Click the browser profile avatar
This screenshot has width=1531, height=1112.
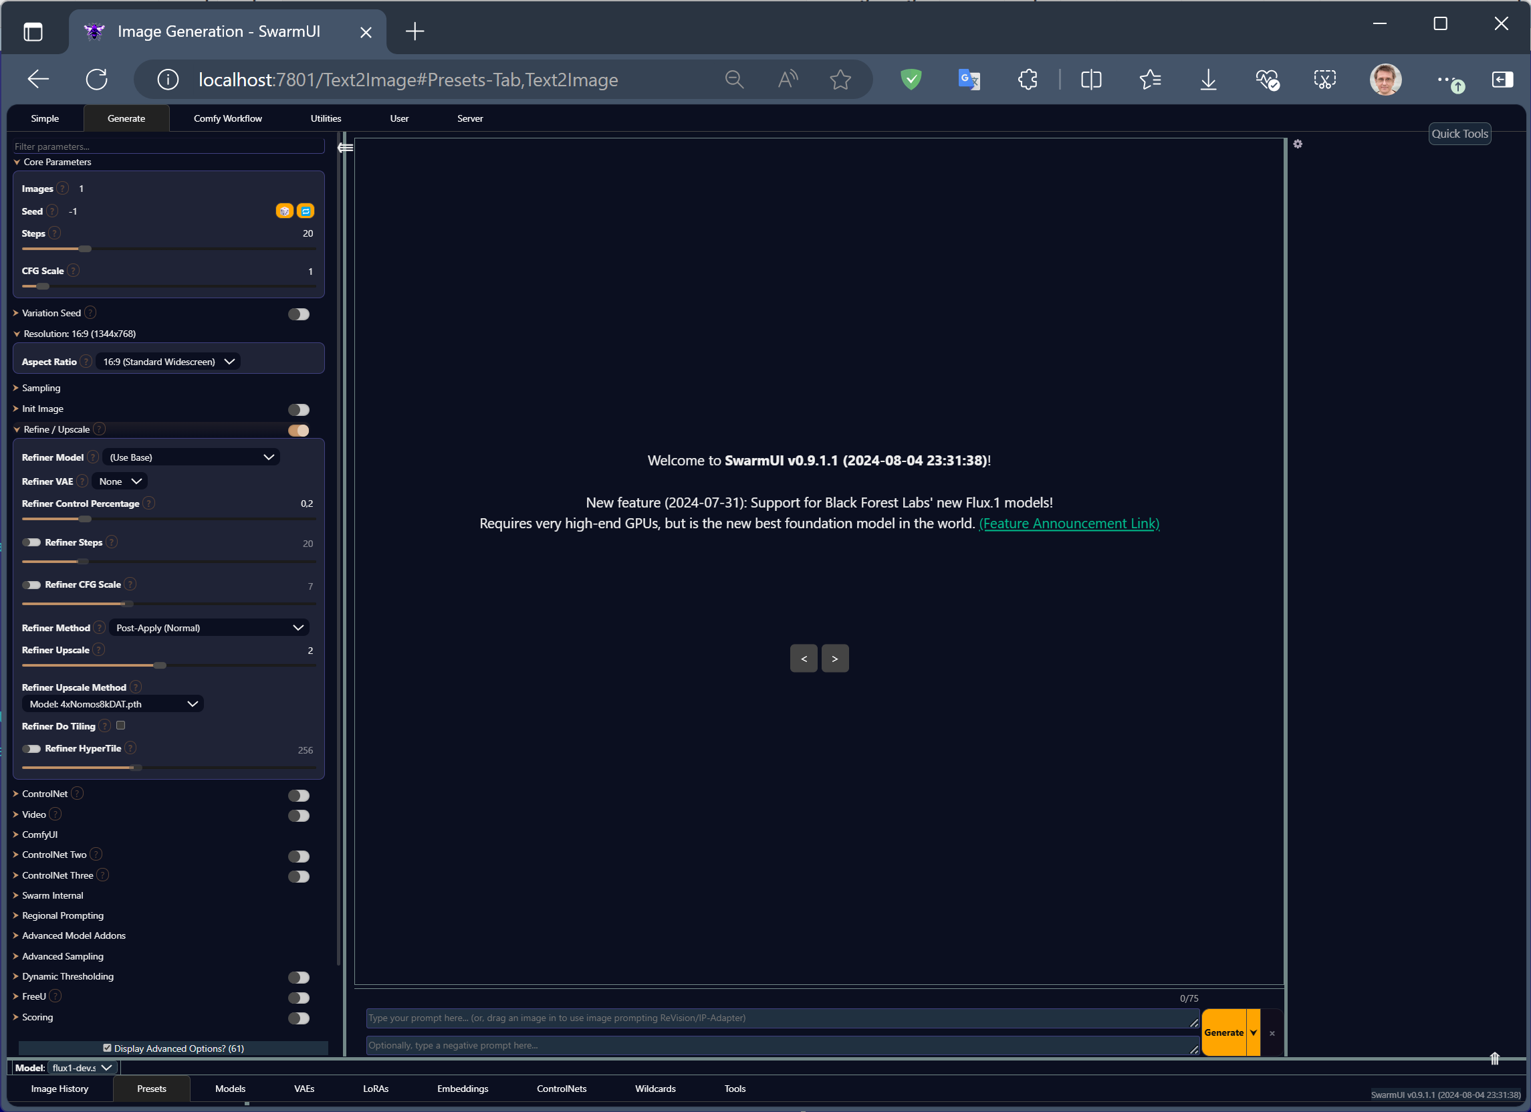[1385, 80]
